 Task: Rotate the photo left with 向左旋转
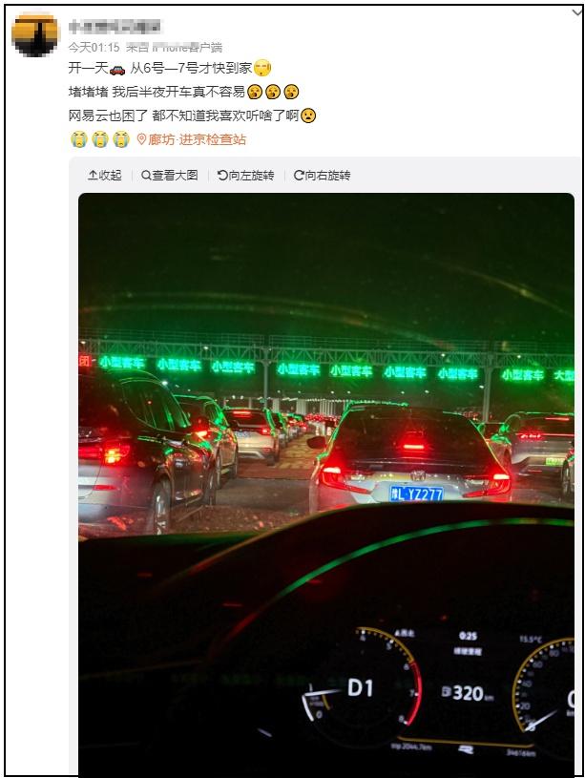[x=245, y=175]
